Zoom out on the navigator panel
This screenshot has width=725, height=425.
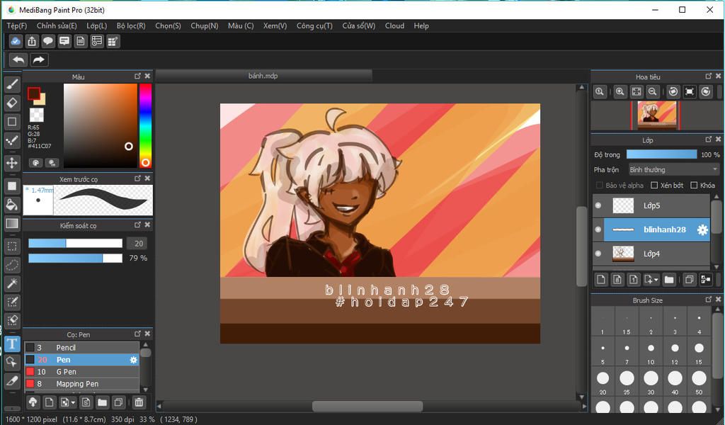(652, 91)
